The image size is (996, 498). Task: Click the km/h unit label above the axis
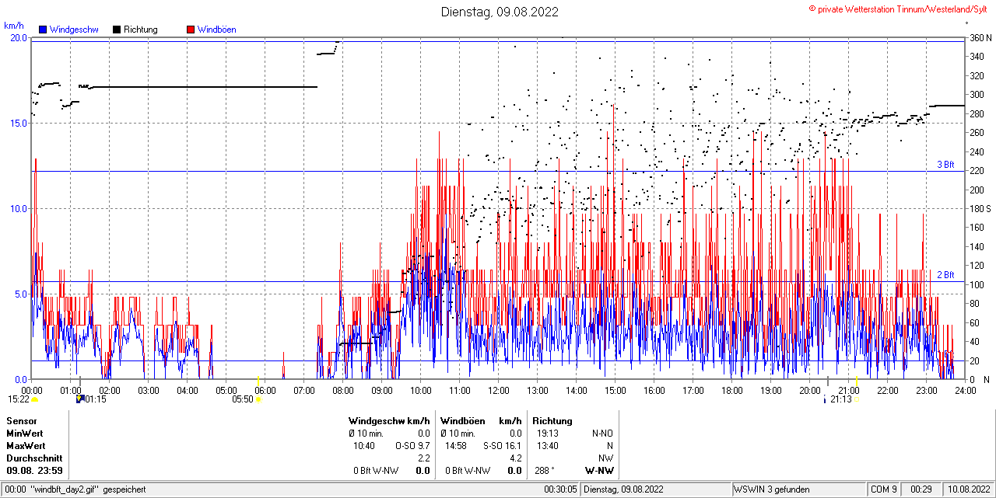click(x=13, y=25)
